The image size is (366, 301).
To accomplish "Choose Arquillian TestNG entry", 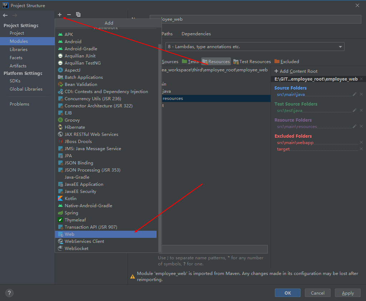I will click(x=106, y=63).
